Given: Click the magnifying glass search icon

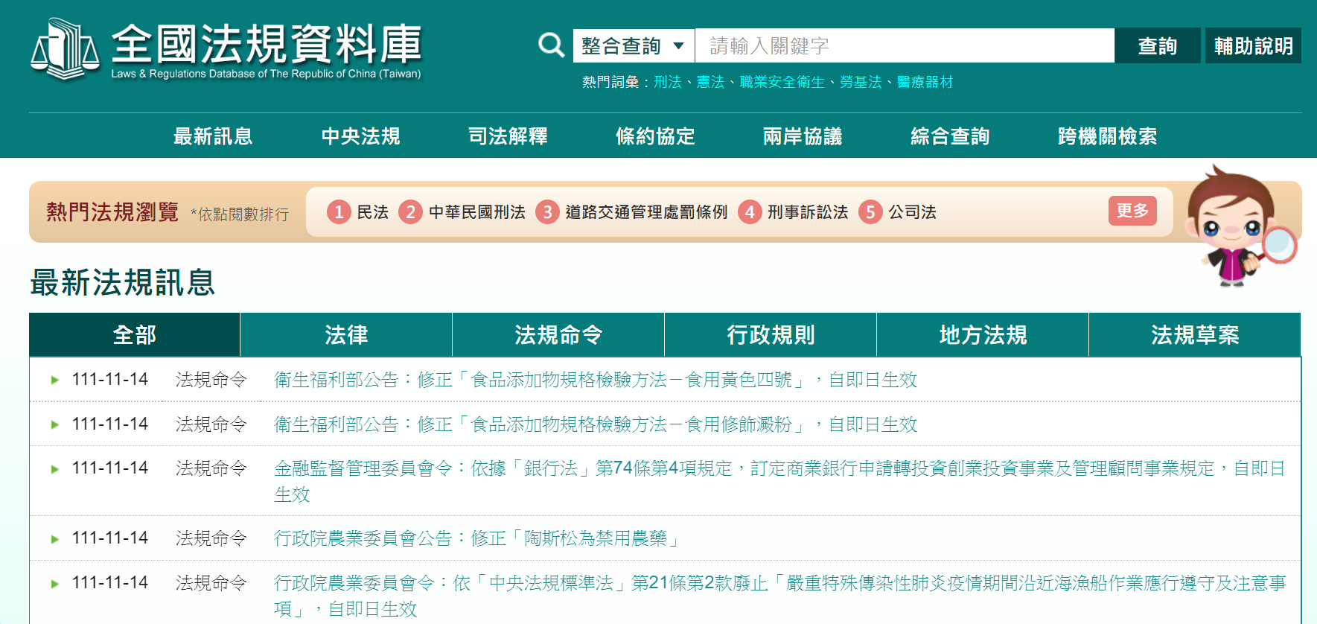Looking at the screenshot, I should [x=552, y=45].
